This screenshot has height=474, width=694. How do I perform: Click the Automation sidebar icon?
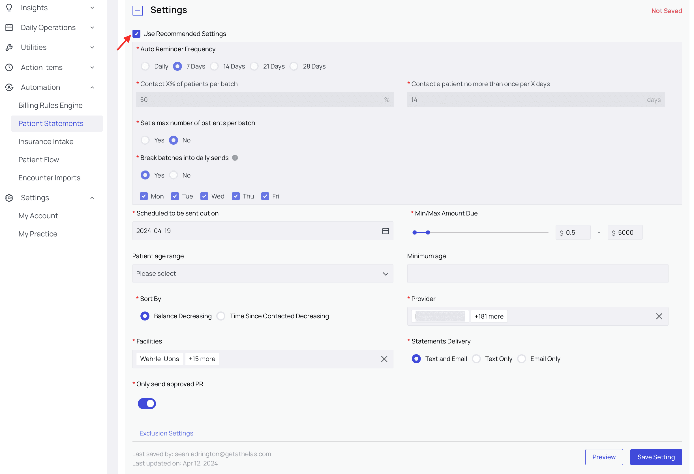9,87
